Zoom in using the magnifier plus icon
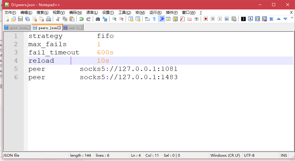 [x=114, y=19]
